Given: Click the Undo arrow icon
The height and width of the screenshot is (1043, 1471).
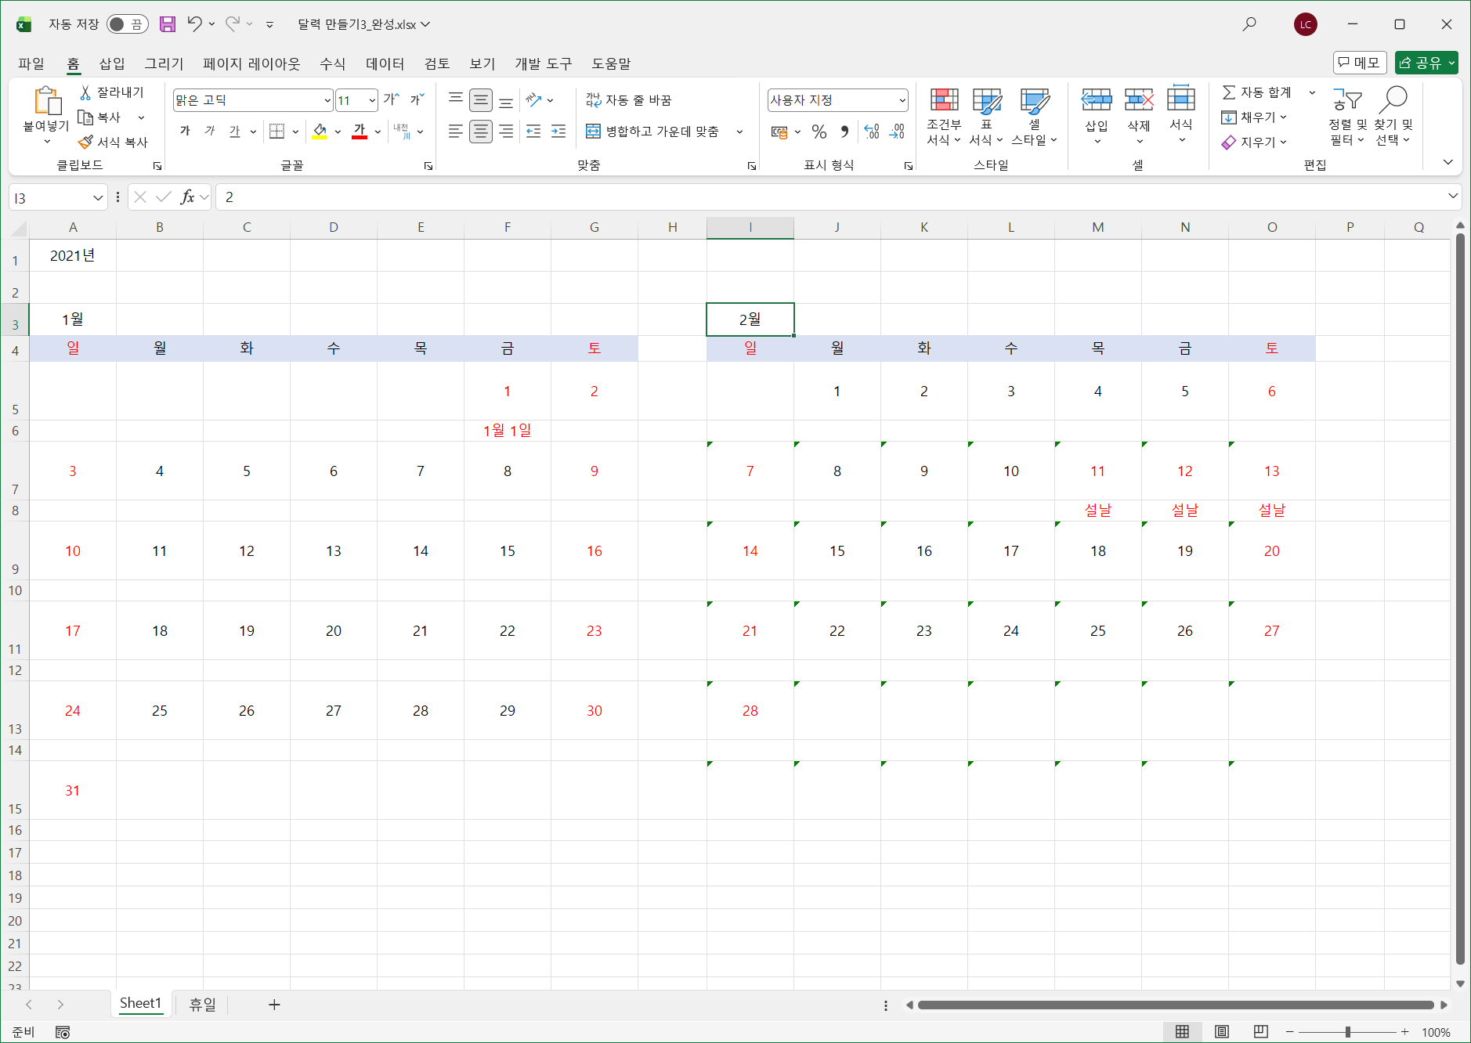Looking at the screenshot, I should coord(194,24).
